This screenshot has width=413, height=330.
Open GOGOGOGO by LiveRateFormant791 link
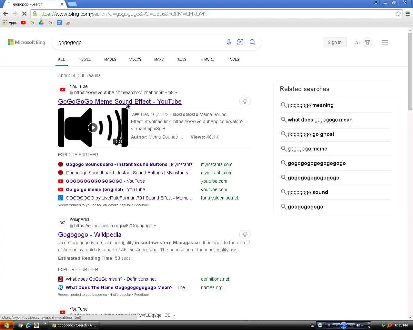[x=130, y=198]
